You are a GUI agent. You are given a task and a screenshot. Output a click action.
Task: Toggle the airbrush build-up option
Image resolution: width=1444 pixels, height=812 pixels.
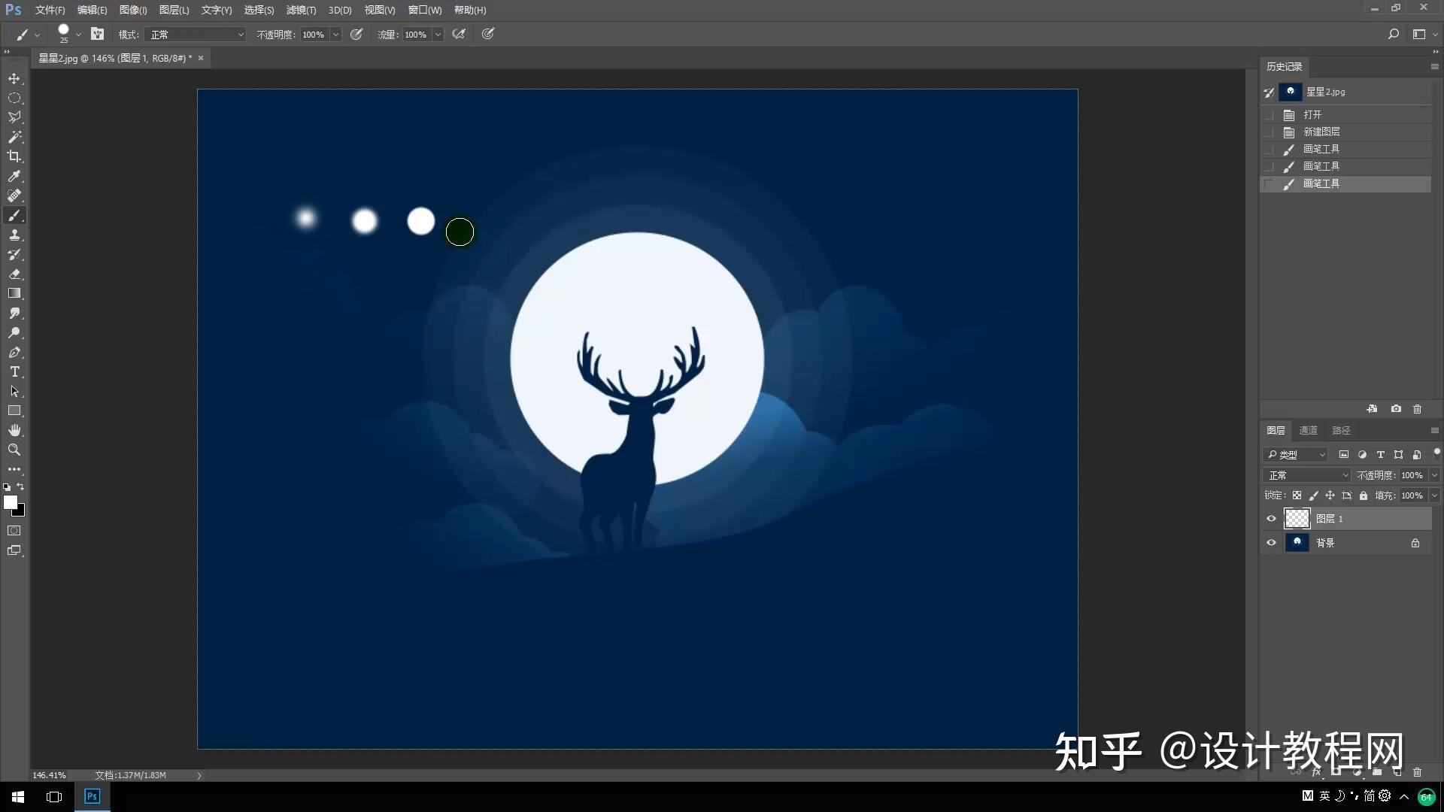[x=459, y=34]
